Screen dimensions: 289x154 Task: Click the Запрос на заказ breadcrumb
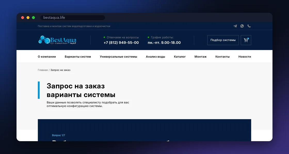(60, 70)
